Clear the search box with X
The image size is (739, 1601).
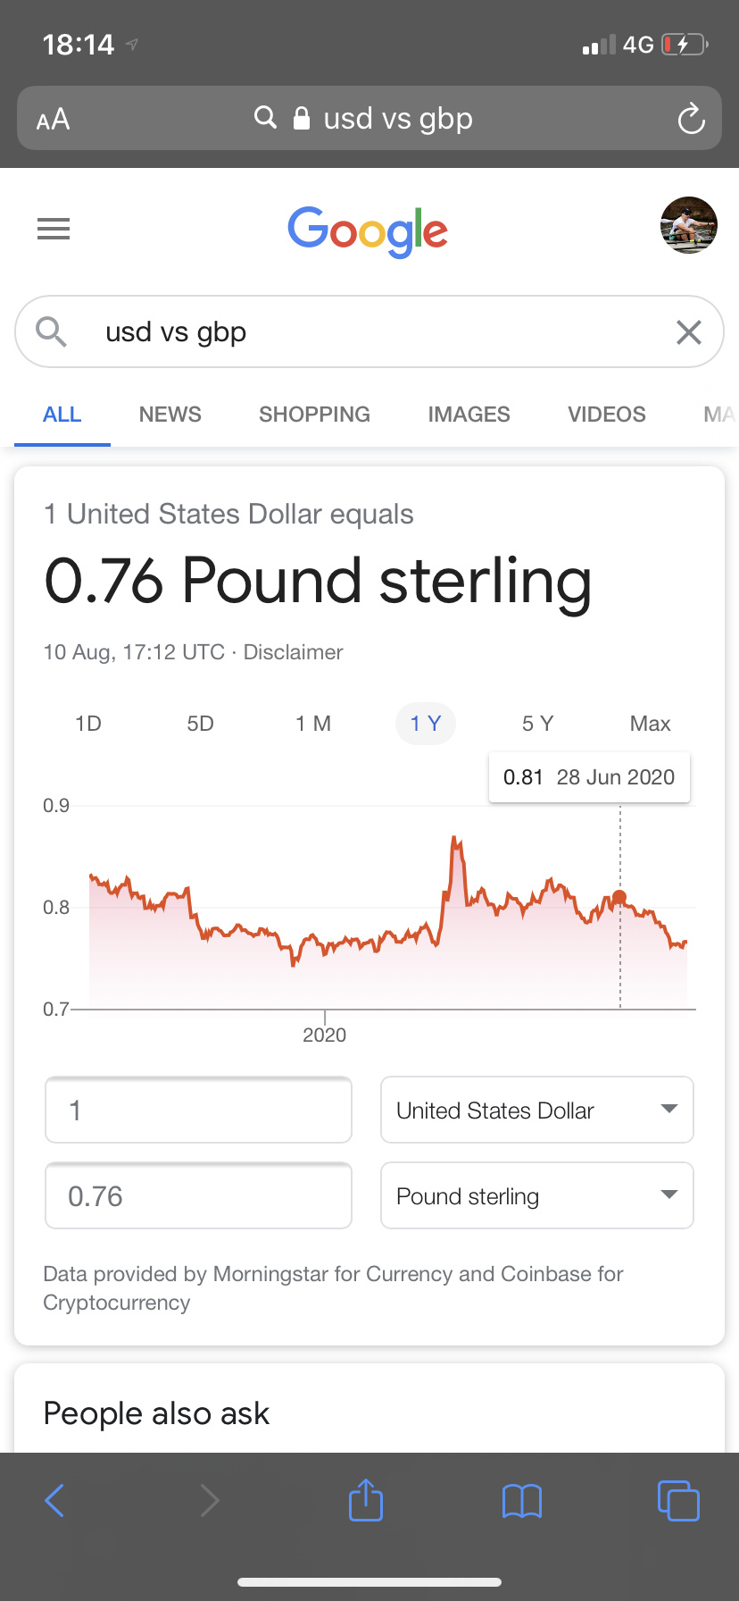(x=688, y=332)
